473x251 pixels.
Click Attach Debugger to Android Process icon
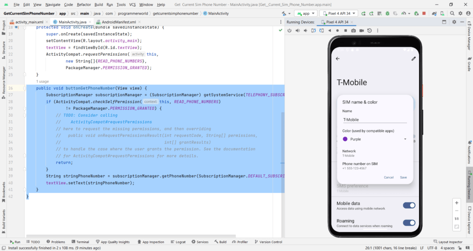point(416,13)
